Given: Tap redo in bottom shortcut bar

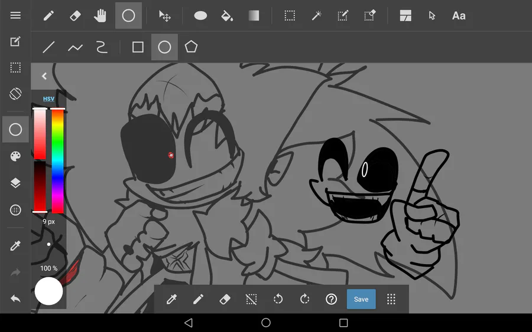Looking at the screenshot, I should 304,299.
